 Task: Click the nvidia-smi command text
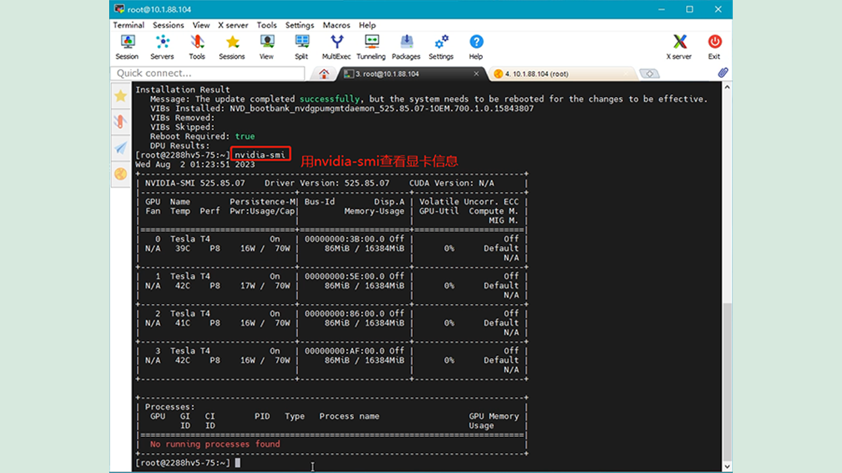point(260,155)
